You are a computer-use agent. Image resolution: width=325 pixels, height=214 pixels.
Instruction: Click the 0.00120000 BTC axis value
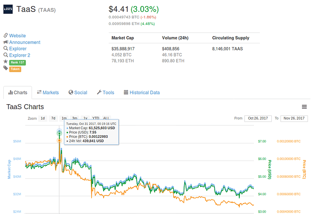(289, 141)
